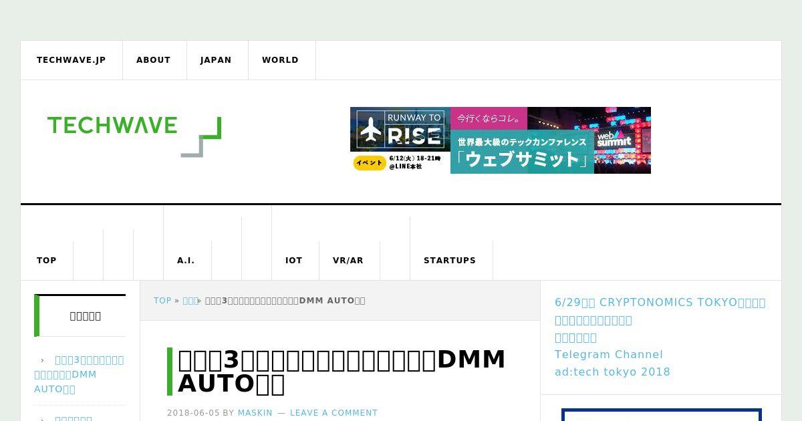Open the MASKIN author link

coord(255,413)
